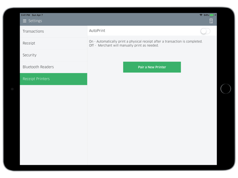The width and height of the screenshot is (238, 178).
Task: Tap empty sidebar area below Receipt Printers
Action: 53,125
